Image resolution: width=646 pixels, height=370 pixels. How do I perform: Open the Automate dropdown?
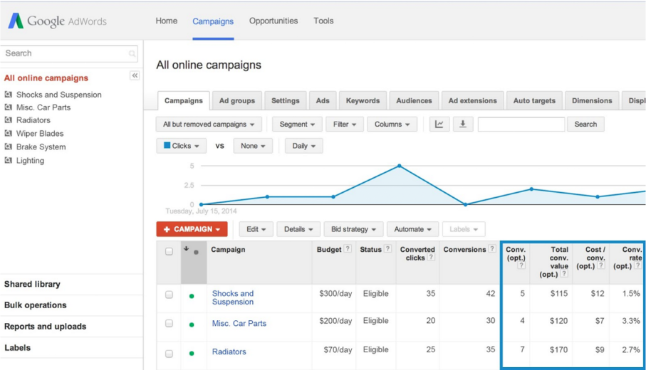[413, 229]
